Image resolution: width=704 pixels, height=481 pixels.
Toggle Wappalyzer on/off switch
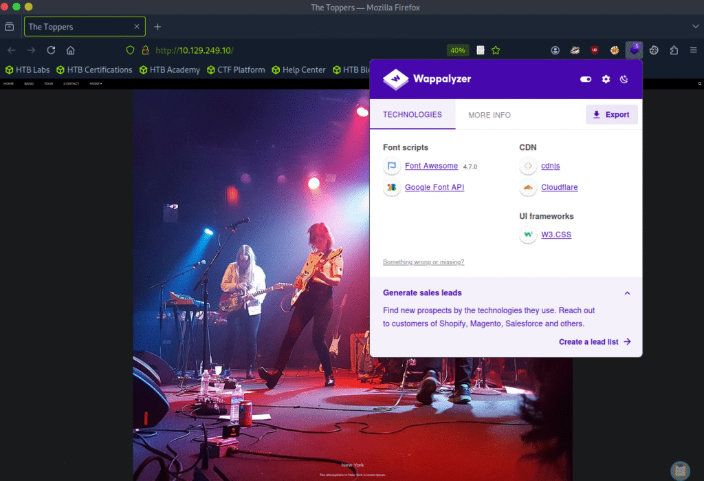pyautogui.click(x=586, y=79)
